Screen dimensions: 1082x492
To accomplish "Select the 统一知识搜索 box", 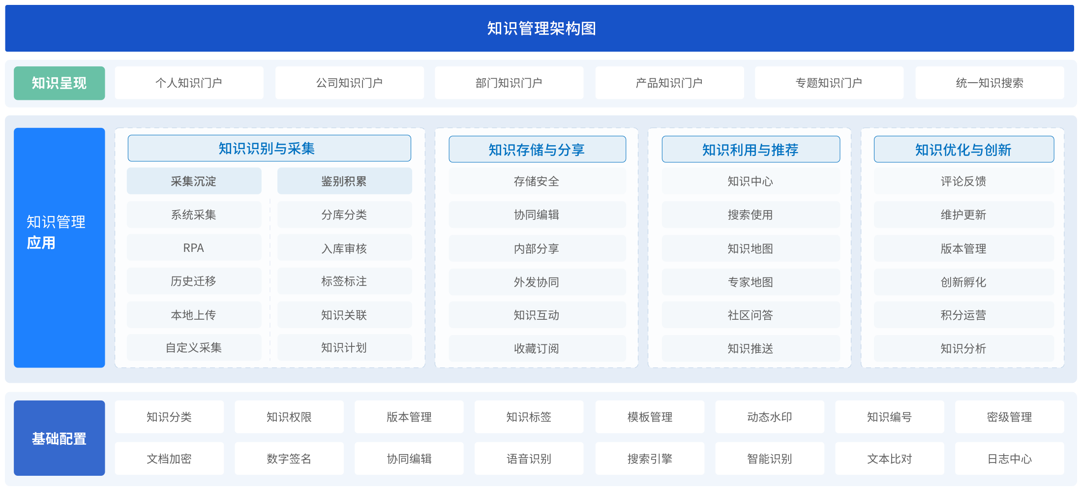I will tap(989, 83).
